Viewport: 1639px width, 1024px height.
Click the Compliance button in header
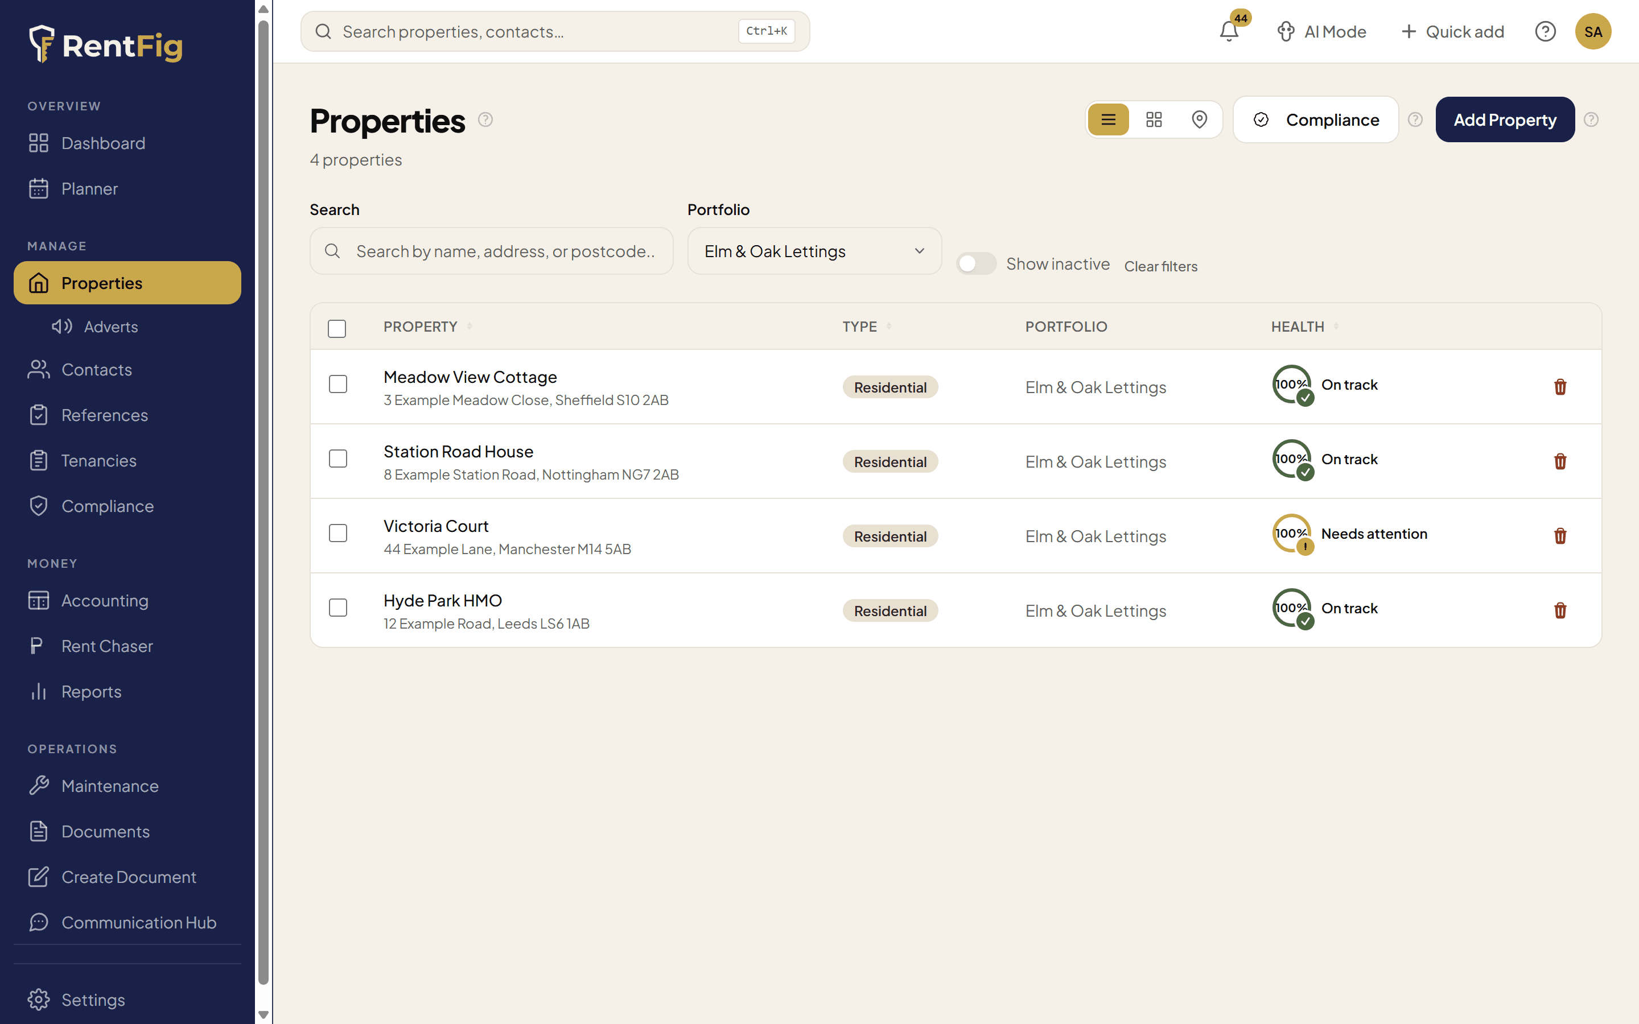[1315, 120]
